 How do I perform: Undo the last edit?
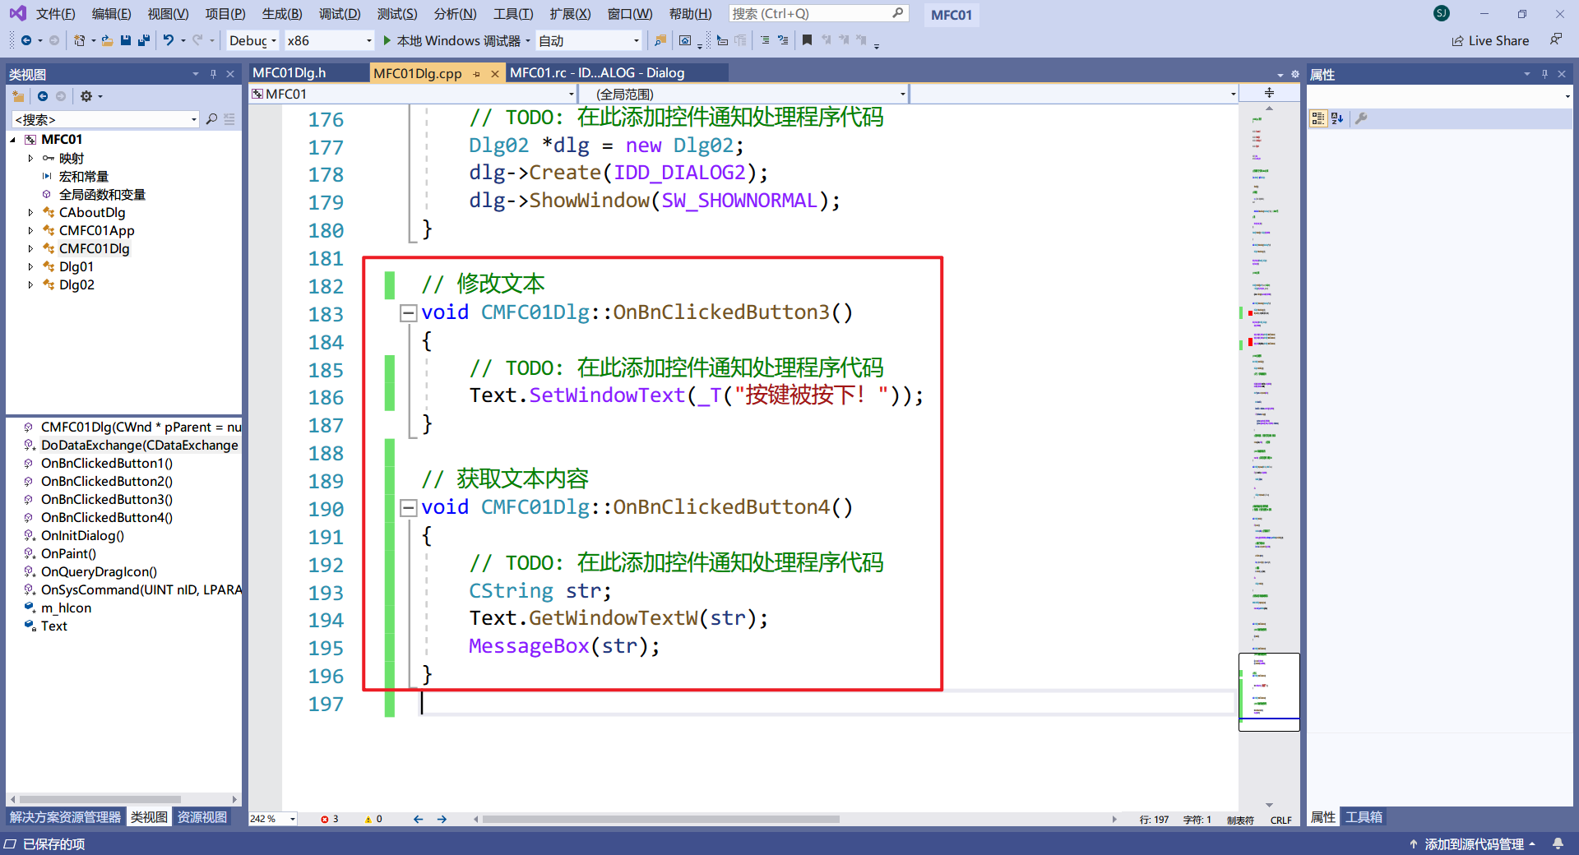pyautogui.click(x=169, y=40)
